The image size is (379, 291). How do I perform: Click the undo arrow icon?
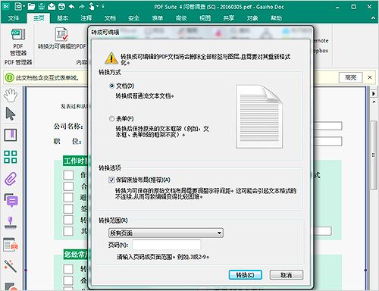[72, 6]
